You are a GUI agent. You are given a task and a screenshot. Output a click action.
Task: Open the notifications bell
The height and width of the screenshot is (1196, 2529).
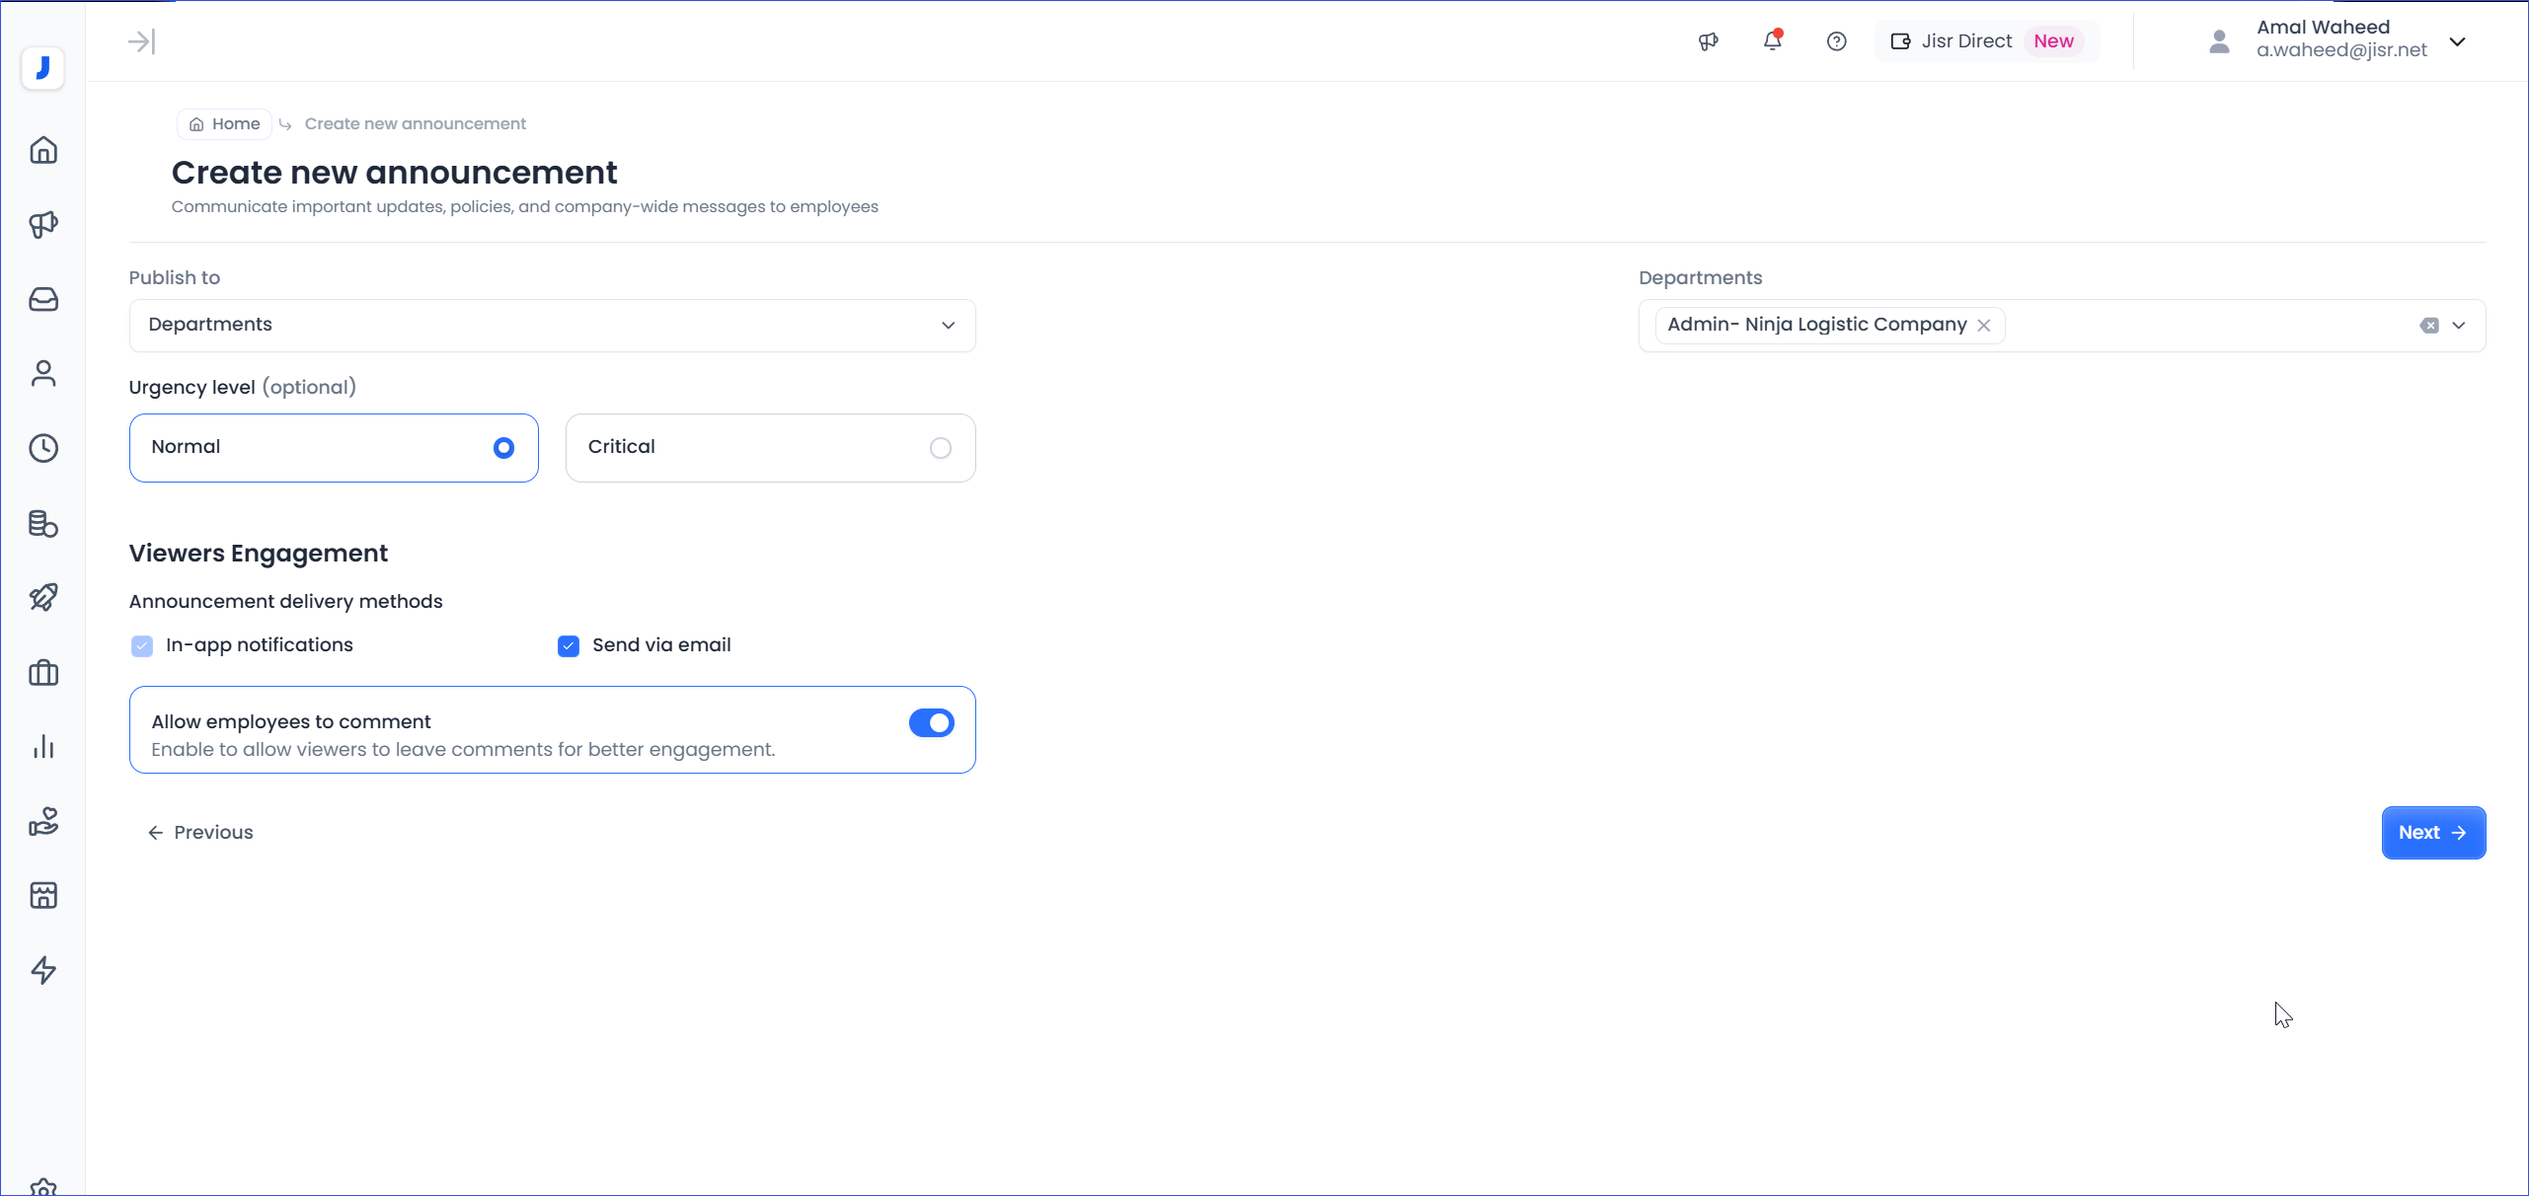point(1772,41)
